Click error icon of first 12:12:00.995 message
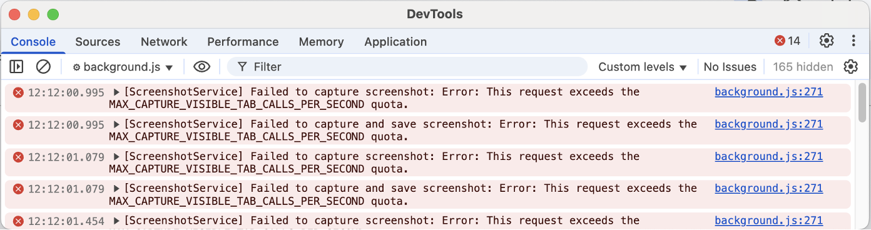Screen dimensions: 871x230 pyautogui.click(x=18, y=92)
